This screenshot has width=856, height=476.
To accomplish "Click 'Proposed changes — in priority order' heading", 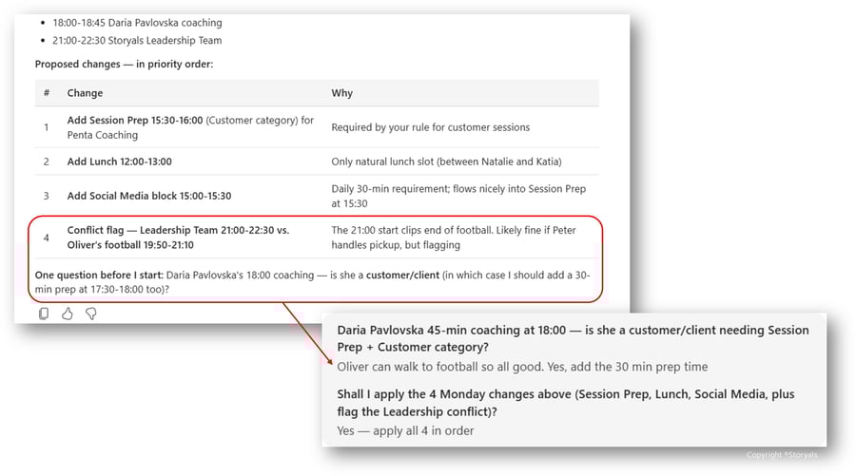I will tap(124, 64).
